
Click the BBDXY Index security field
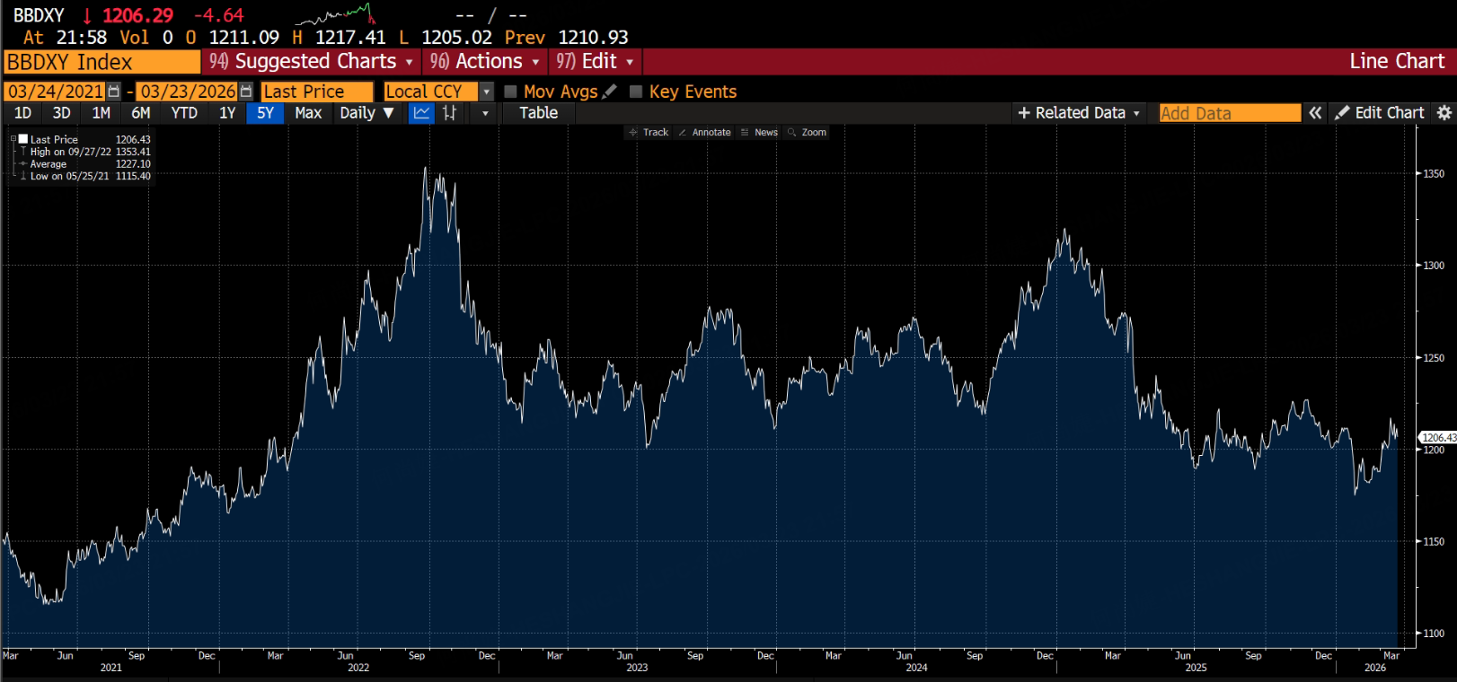(102, 62)
